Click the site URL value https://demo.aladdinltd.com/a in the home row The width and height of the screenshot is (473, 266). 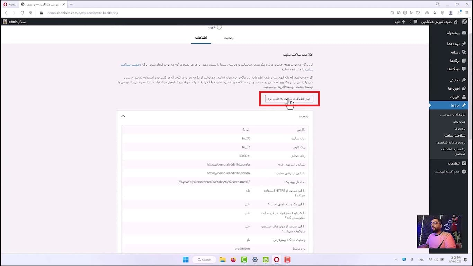(228, 164)
